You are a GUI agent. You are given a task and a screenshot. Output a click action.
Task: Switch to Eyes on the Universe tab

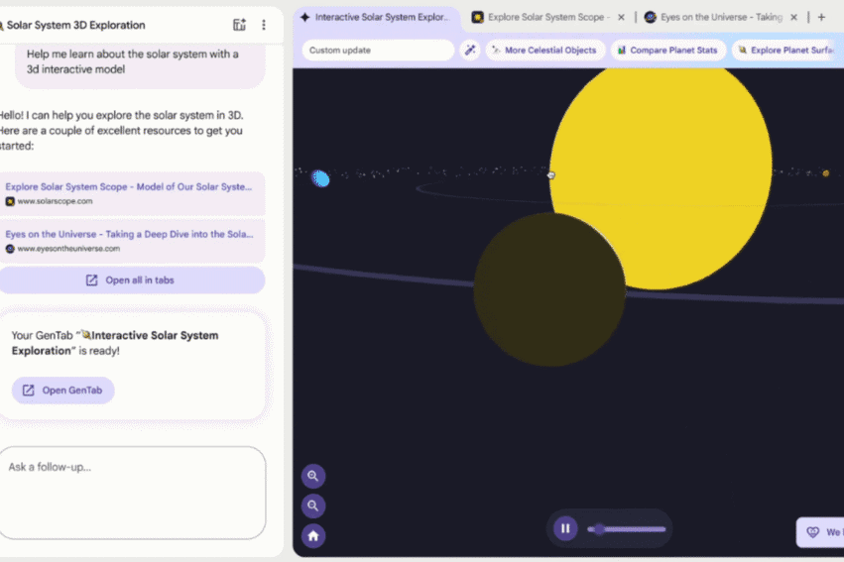click(x=714, y=17)
